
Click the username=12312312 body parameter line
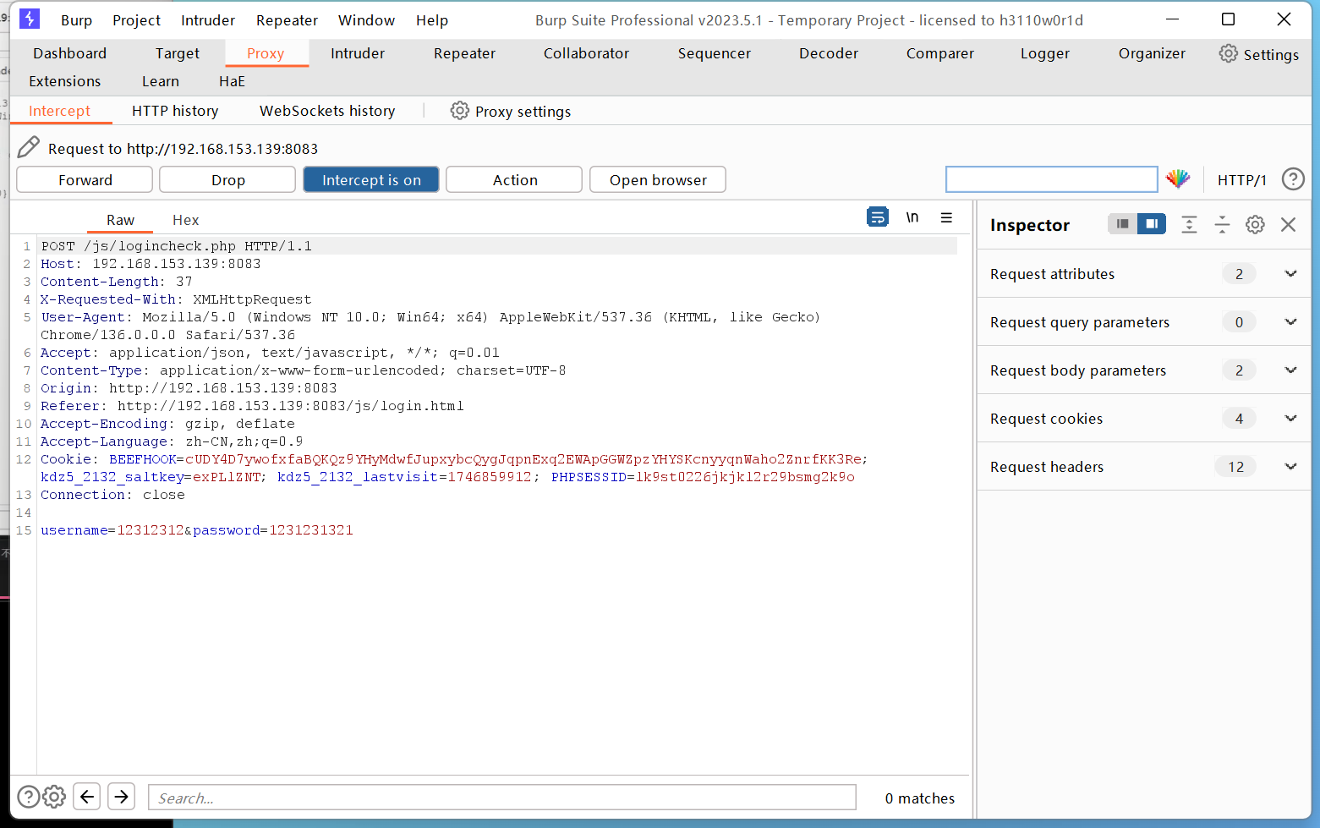point(197,530)
